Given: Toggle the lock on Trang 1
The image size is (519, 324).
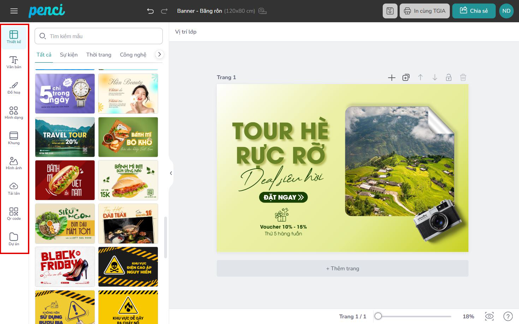Looking at the screenshot, I should point(449,77).
